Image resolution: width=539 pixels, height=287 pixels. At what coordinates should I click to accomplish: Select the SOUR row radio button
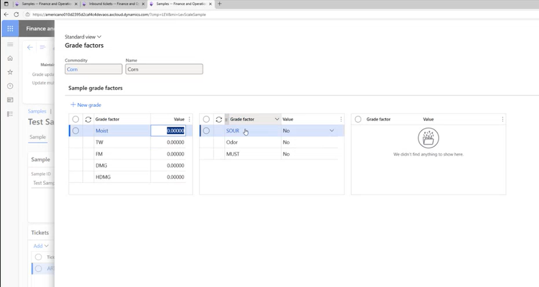206,131
